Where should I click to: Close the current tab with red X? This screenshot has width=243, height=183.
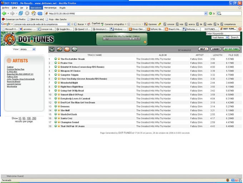(x=240, y=29)
